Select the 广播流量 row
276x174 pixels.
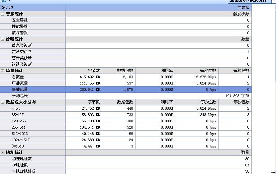(x=20, y=83)
